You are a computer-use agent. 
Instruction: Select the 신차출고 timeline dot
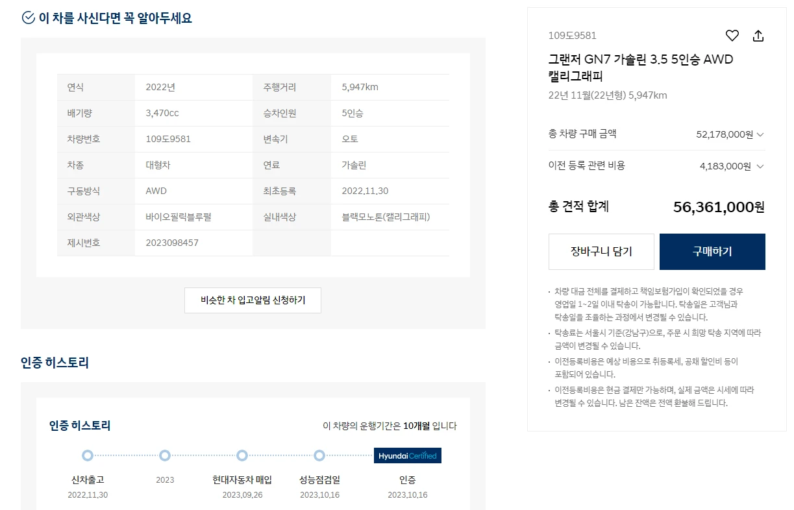point(87,455)
